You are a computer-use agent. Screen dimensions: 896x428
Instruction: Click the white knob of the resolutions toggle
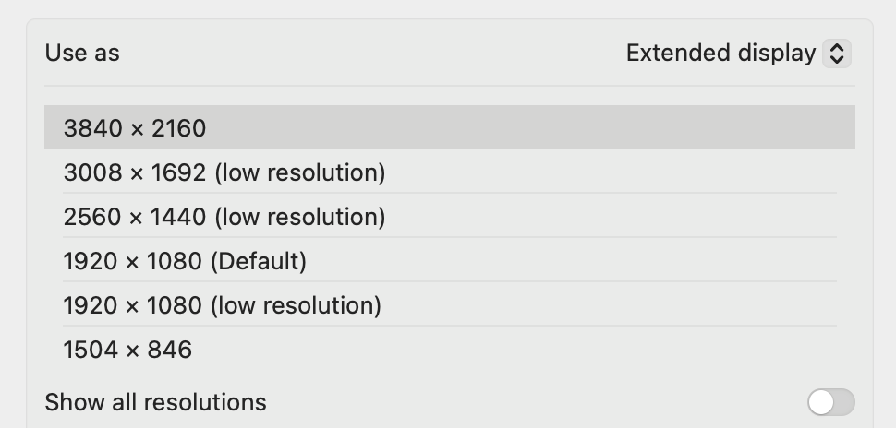point(820,402)
